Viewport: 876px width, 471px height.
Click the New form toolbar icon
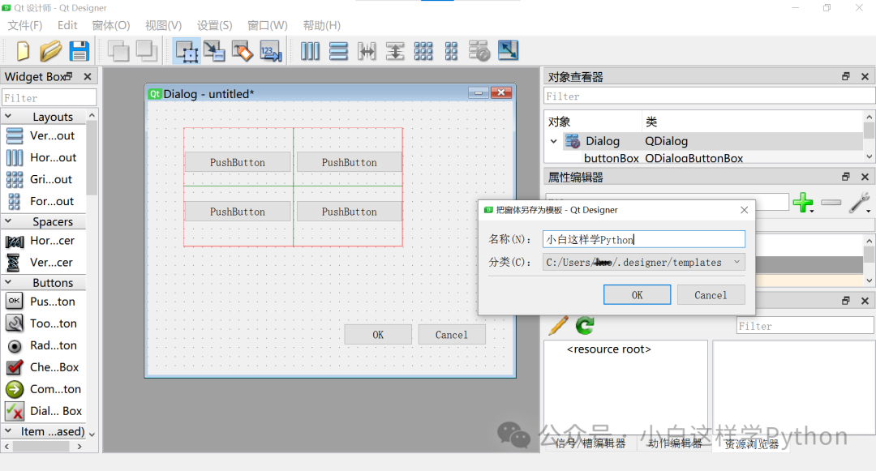(x=23, y=51)
